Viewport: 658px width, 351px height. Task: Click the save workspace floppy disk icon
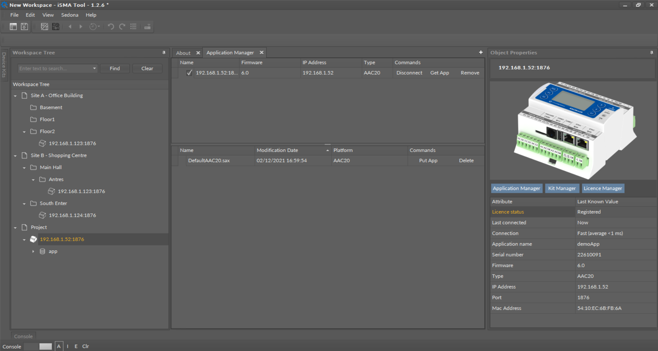click(24, 27)
